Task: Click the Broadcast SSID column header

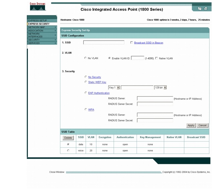Action: click(x=196, y=137)
